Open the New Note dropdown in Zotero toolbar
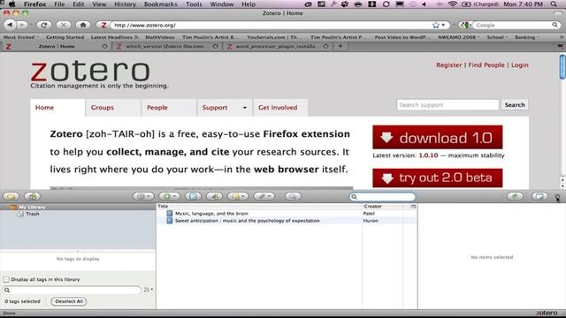Viewport: 566px width, 318px height. pos(238,196)
